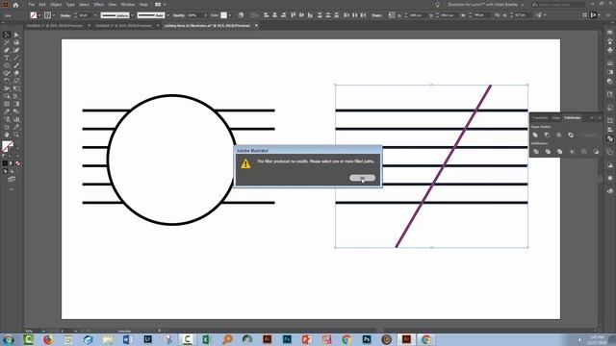Open the stroke weight dropdown
616x346 pixels.
(95, 15)
